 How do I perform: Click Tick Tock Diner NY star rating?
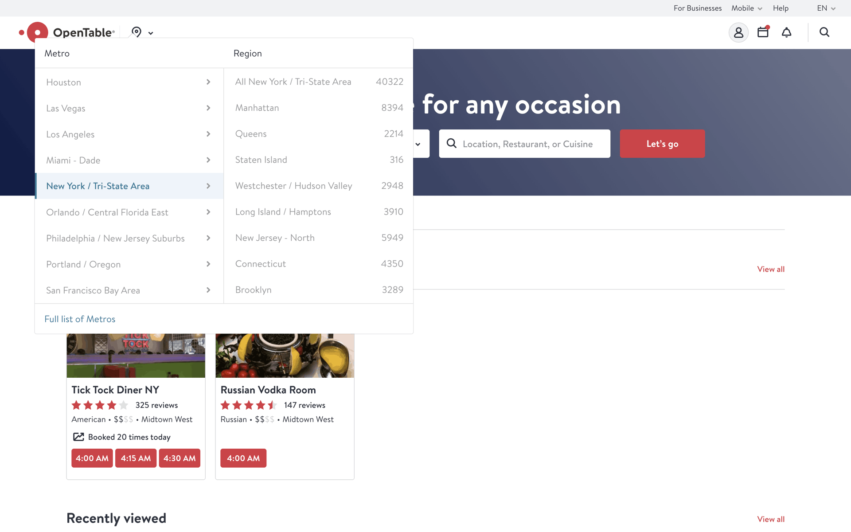100,405
